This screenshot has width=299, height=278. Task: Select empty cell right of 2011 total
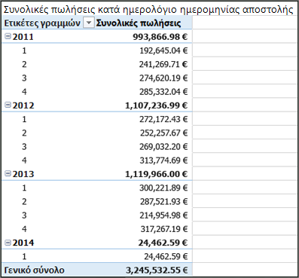tap(245, 37)
